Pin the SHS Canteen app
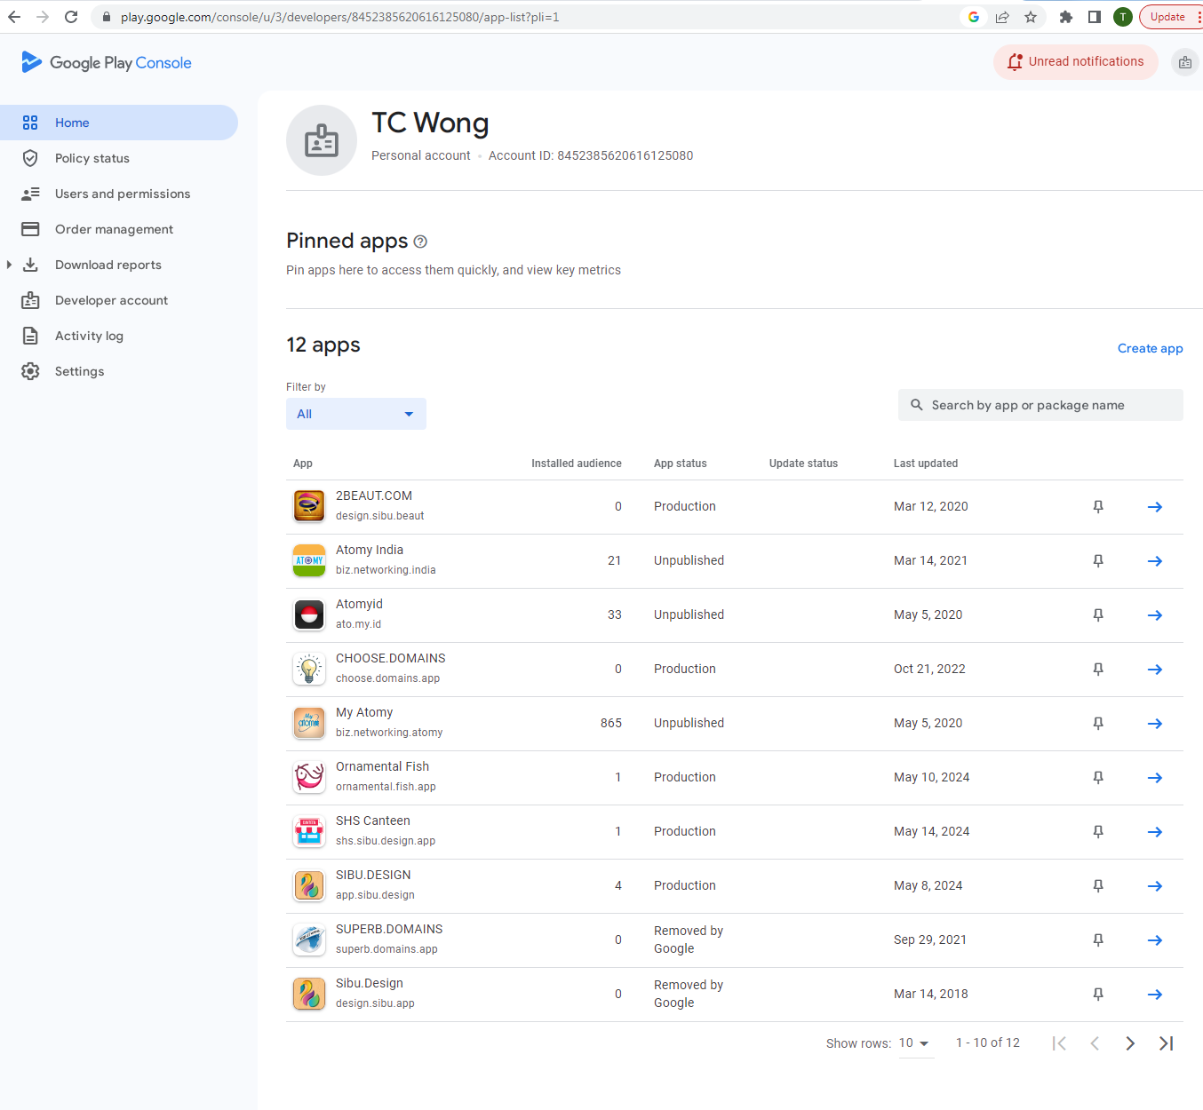 [1098, 832]
